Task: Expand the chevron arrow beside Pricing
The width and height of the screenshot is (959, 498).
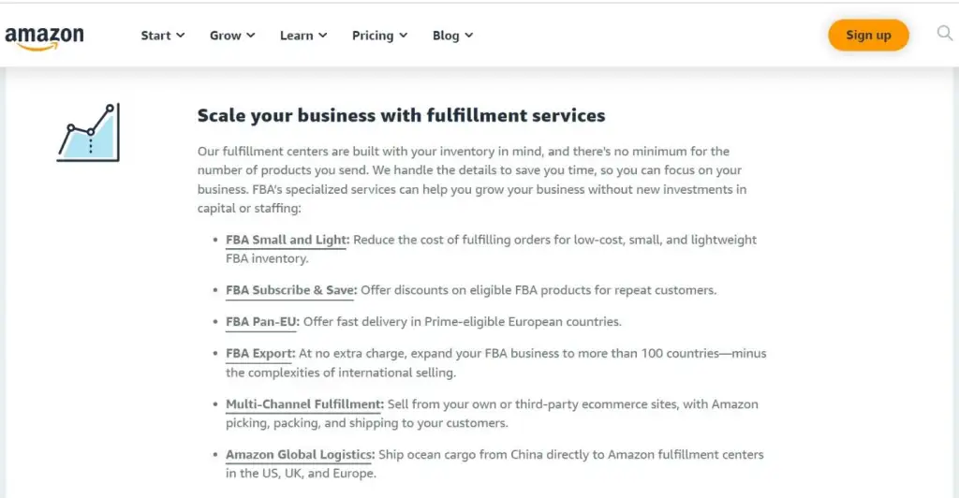Action: tap(404, 36)
